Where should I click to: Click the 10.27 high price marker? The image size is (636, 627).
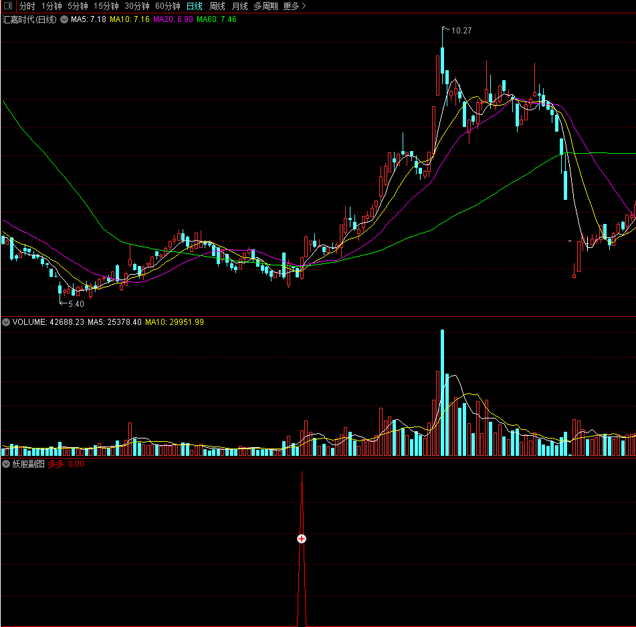(x=461, y=31)
